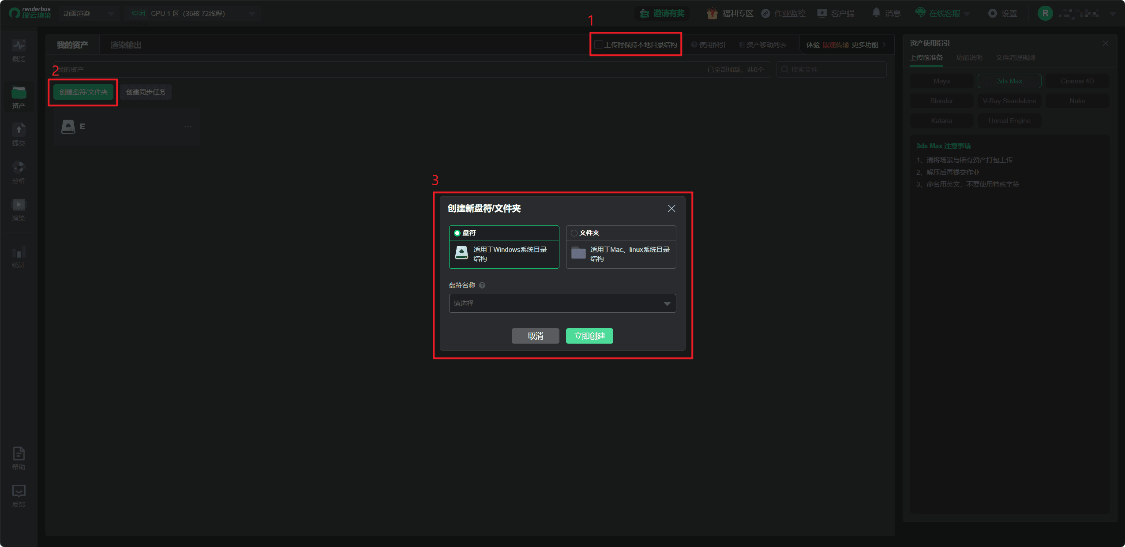This screenshot has height=547, width=1125.
Task: Open the E drive more options dots
Action: click(188, 127)
